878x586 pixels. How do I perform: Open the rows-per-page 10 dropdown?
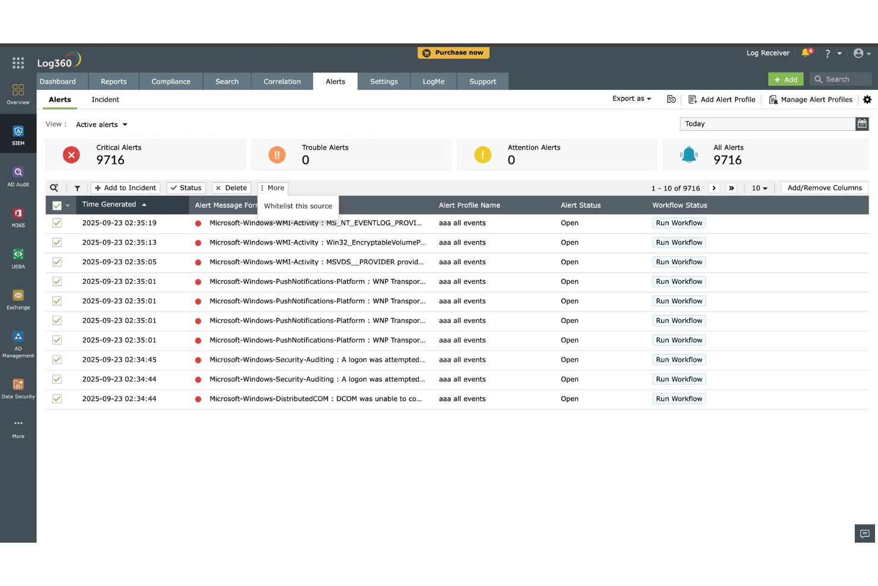click(x=759, y=188)
